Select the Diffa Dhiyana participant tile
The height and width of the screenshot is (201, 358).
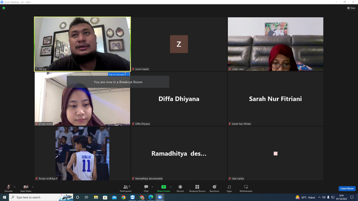179,99
